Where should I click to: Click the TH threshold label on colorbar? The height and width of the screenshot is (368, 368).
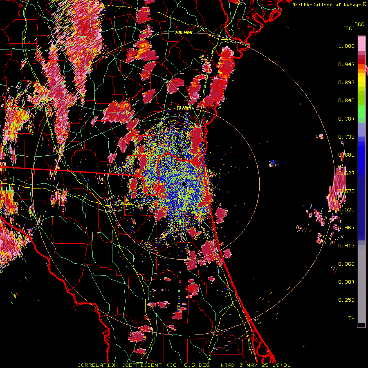pos(351,318)
